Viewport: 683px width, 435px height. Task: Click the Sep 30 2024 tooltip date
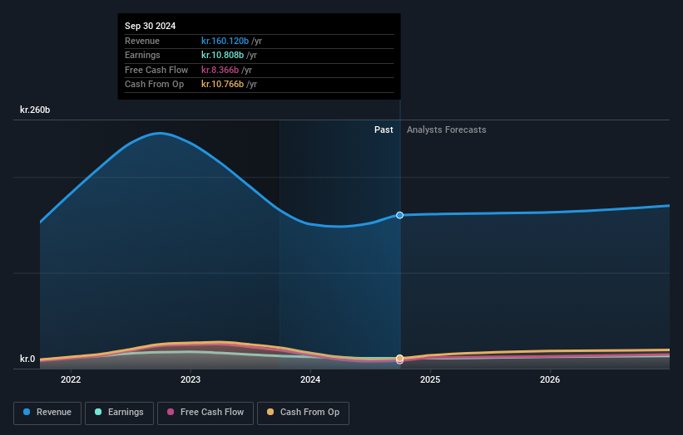(151, 26)
